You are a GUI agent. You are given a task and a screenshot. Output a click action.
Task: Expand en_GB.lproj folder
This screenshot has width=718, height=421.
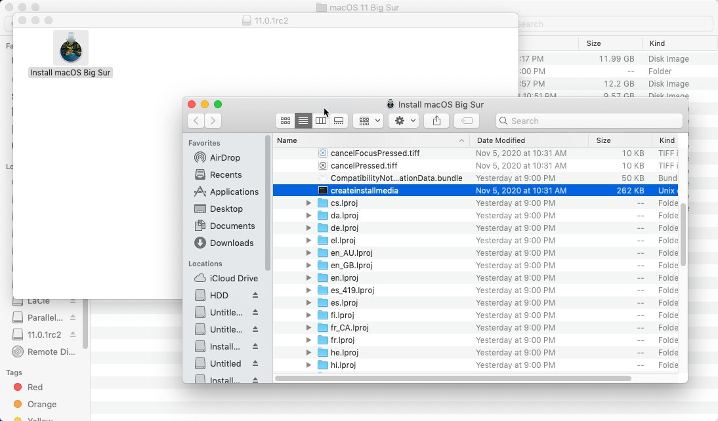(x=308, y=266)
